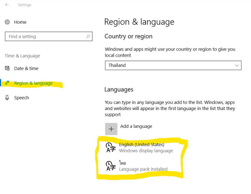Select English (United States) language entry
The height and width of the screenshot is (194, 251).
tap(142, 144)
